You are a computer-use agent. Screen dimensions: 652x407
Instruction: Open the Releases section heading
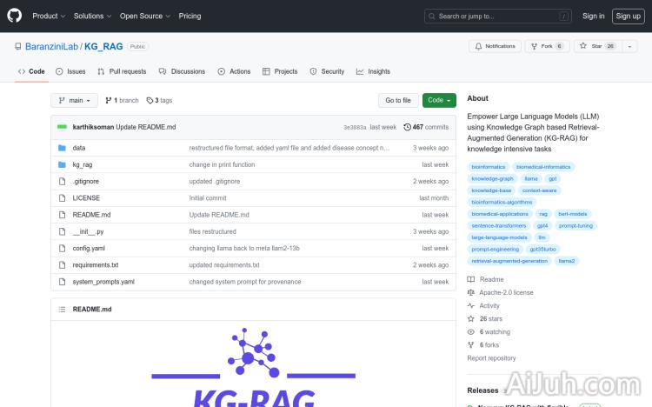point(482,390)
